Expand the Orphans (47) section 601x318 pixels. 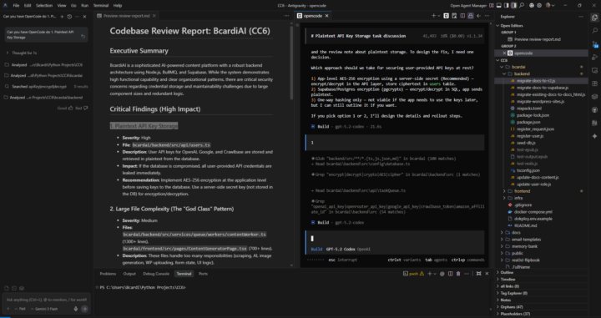(512, 307)
